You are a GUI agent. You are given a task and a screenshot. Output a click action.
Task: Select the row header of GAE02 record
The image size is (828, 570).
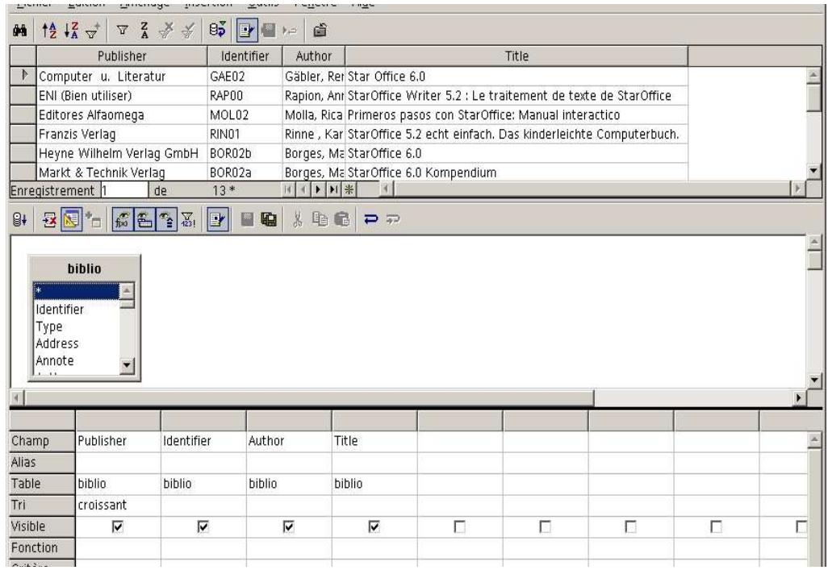coord(23,76)
